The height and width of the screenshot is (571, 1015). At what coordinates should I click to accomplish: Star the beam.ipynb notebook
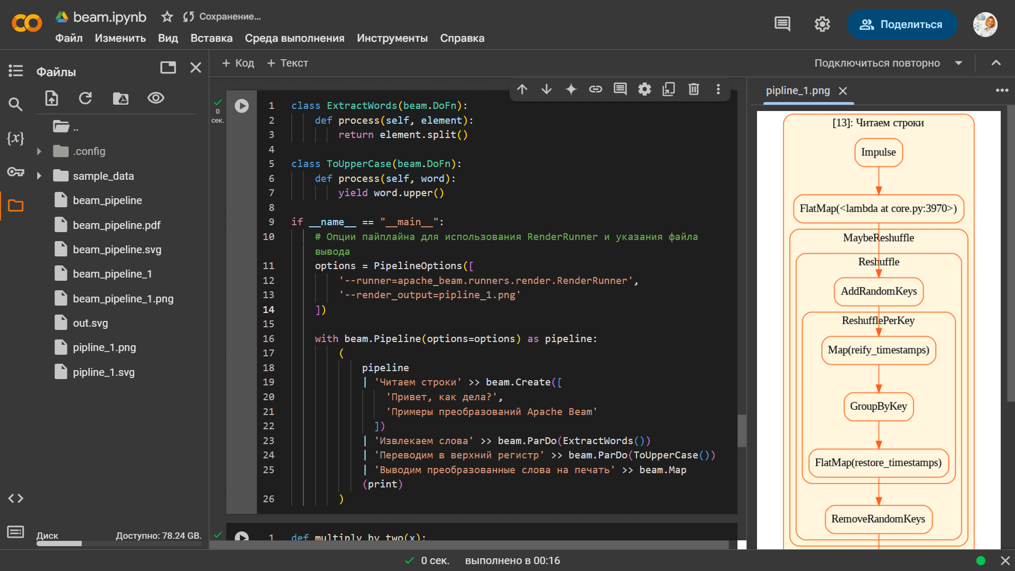(x=167, y=17)
